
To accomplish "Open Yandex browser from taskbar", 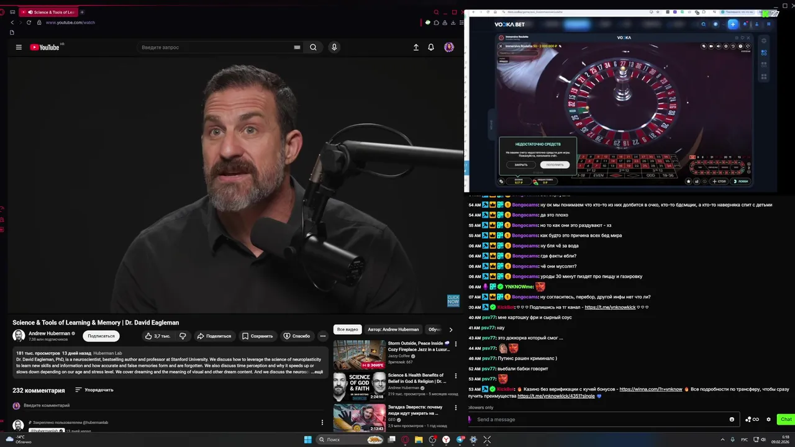I will coord(446,440).
